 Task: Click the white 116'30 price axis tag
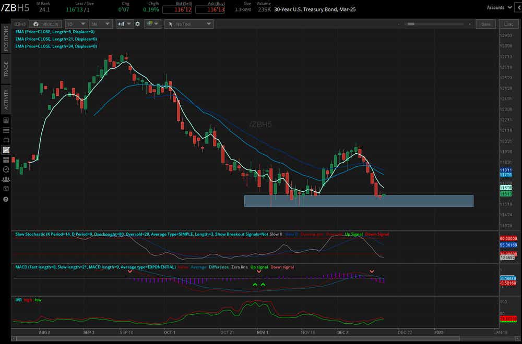[x=506, y=188]
